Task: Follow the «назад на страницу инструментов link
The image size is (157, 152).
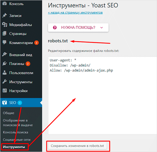Action: pyautogui.click(x=75, y=13)
